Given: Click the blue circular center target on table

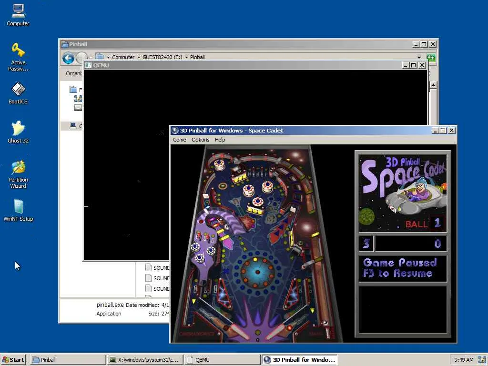Looking at the screenshot, I should click(258, 272).
